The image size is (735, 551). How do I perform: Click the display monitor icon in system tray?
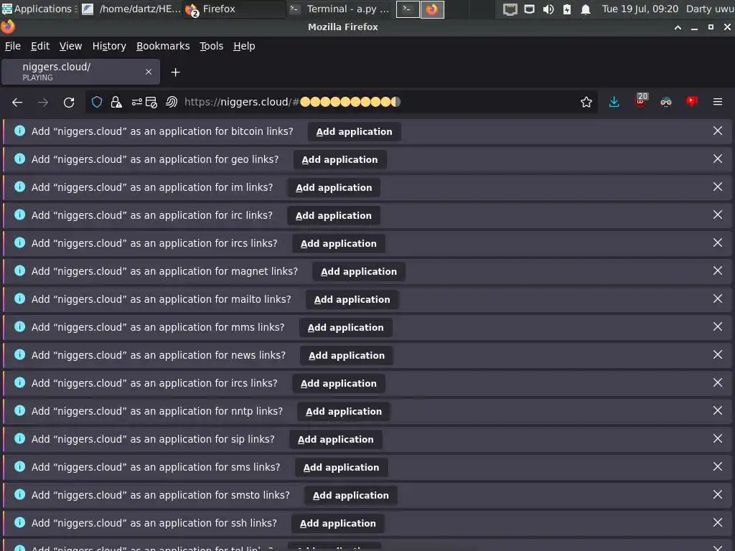(x=510, y=9)
